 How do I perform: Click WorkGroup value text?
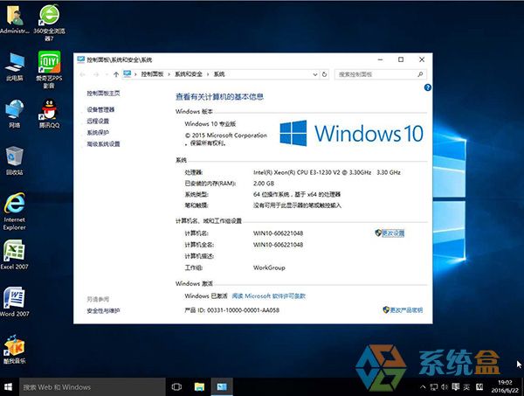coord(269,267)
